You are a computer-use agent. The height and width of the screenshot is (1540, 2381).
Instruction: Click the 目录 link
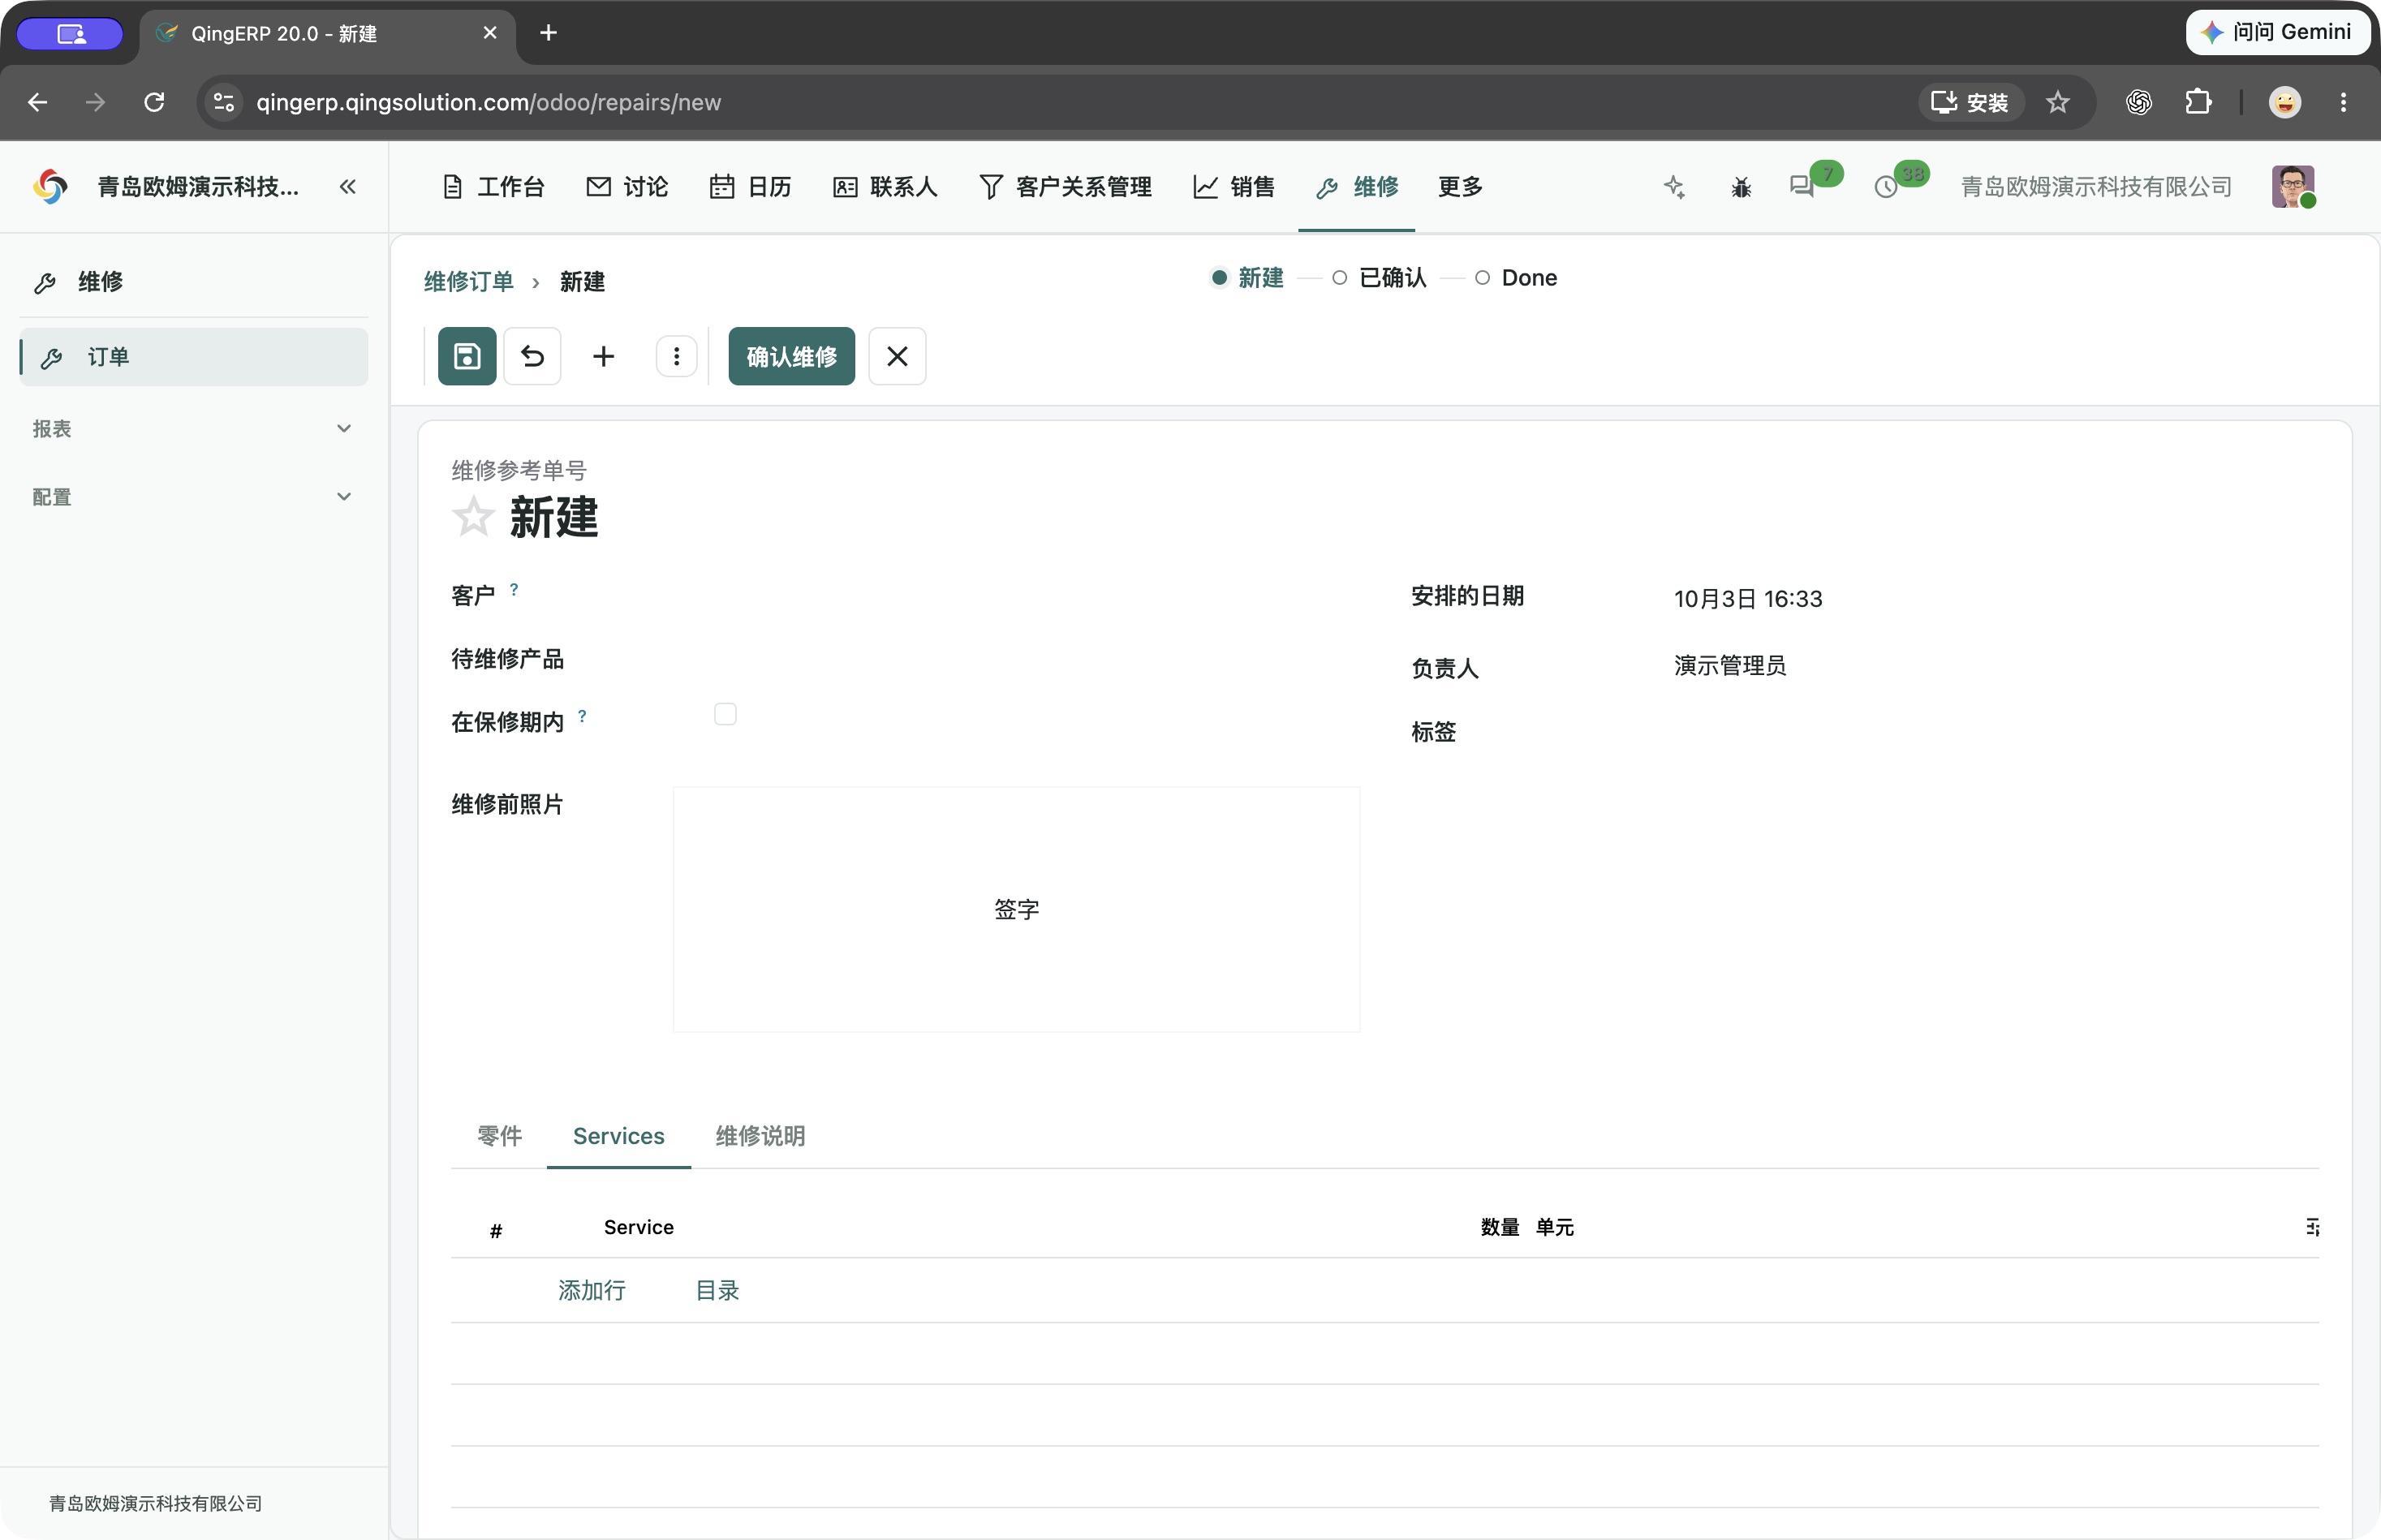tap(717, 1290)
